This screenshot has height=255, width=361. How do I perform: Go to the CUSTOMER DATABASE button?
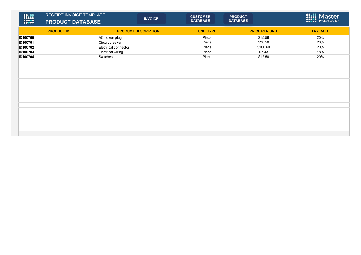pyautogui.click(x=200, y=19)
